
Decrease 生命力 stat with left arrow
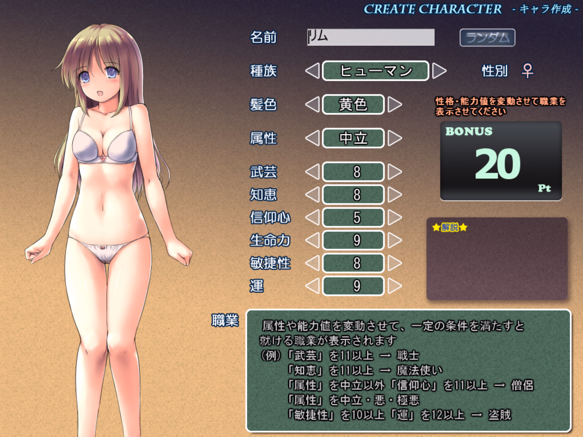point(312,240)
